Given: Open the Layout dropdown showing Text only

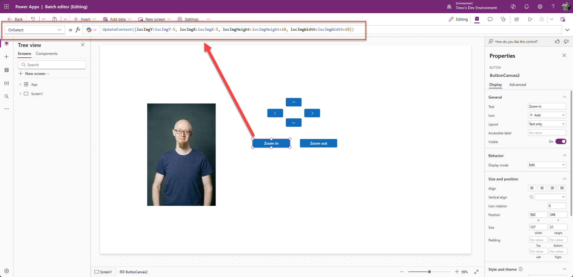Looking at the screenshot, I should (547, 124).
